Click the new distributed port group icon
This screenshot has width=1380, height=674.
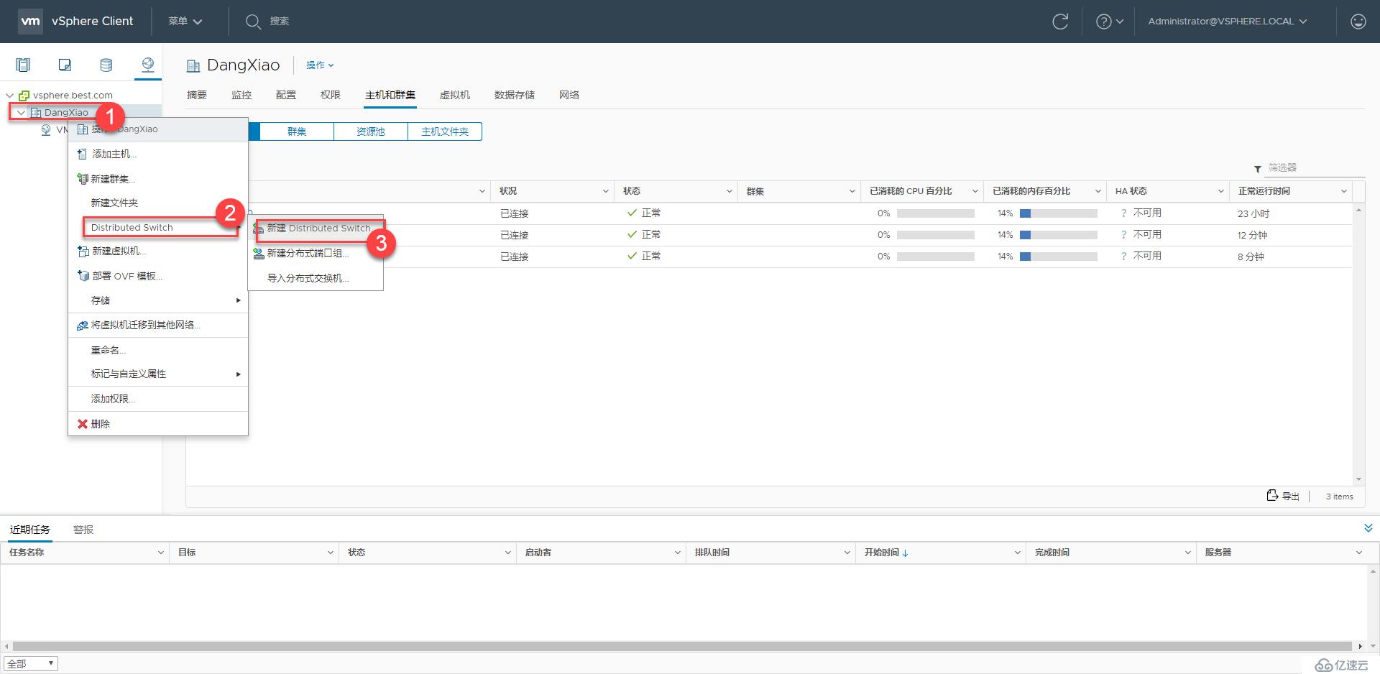[259, 253]
